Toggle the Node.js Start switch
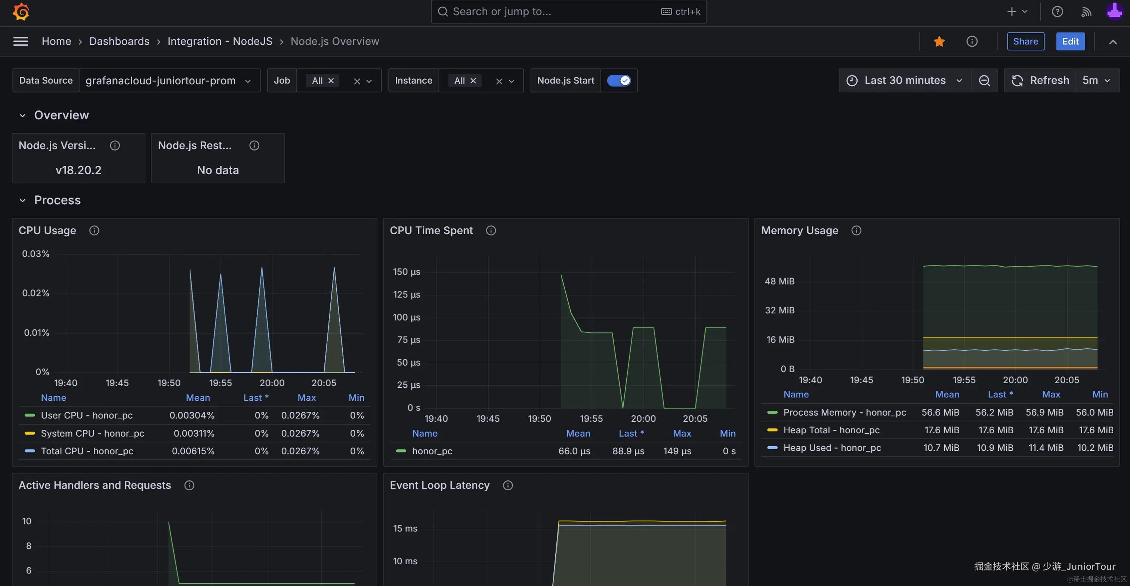 619,81
